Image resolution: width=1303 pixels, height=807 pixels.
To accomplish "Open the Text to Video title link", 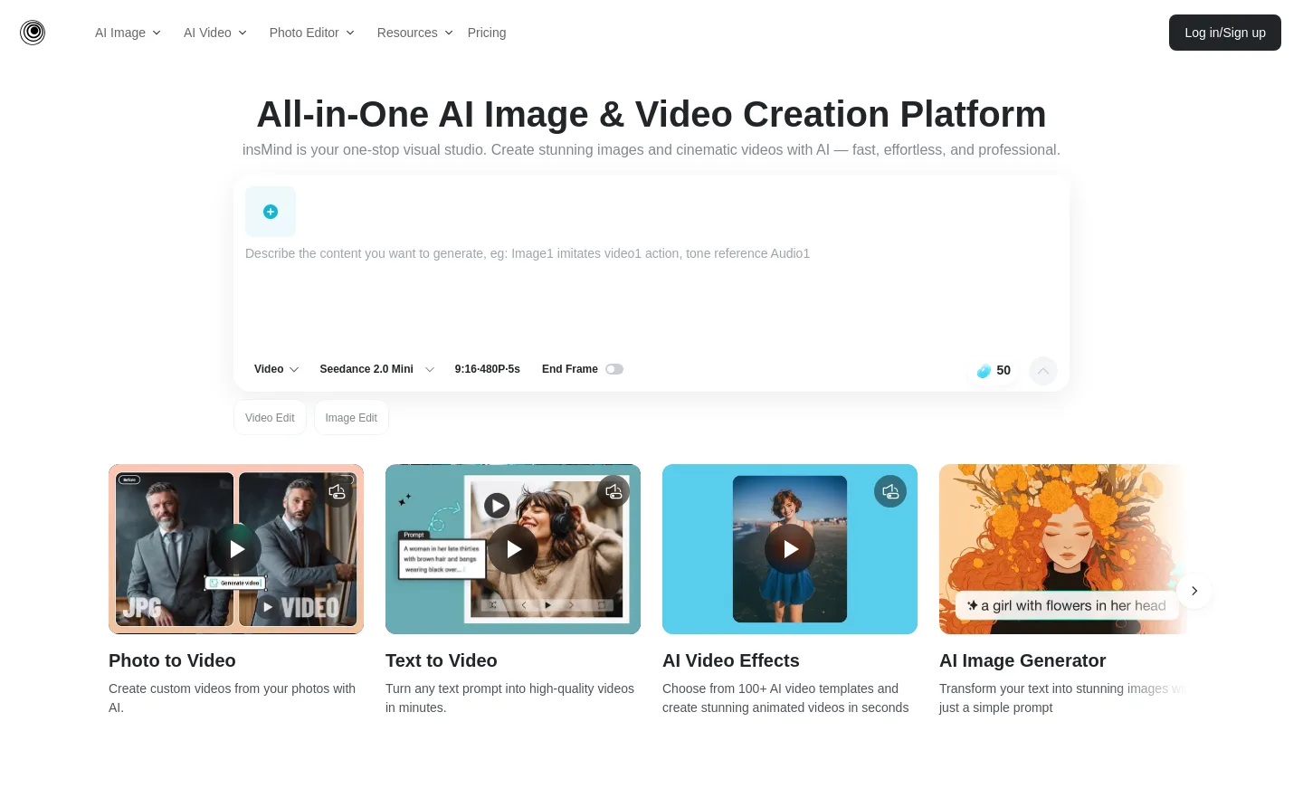I will [x=442, y=660].
